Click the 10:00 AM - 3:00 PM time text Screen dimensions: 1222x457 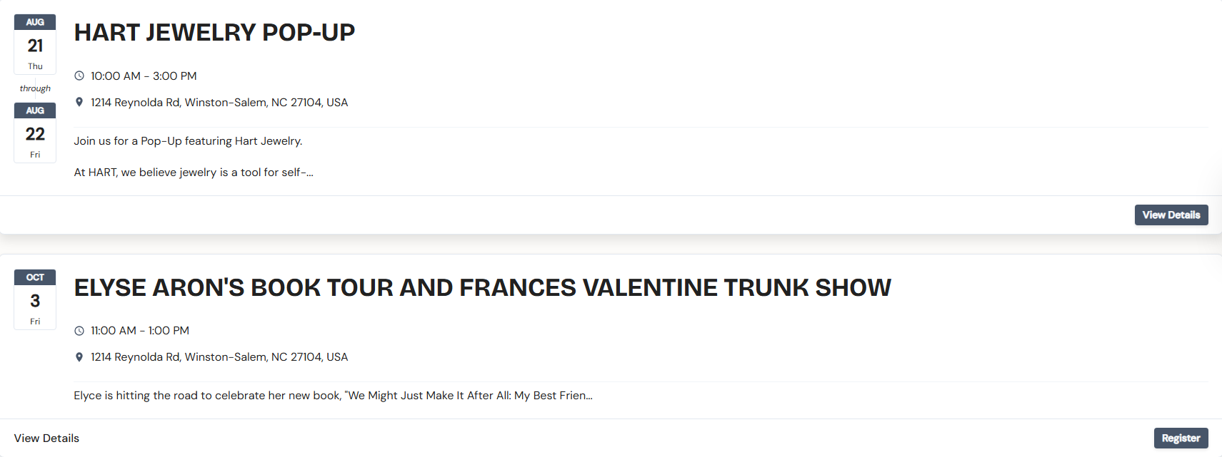(x=144, y=76)
